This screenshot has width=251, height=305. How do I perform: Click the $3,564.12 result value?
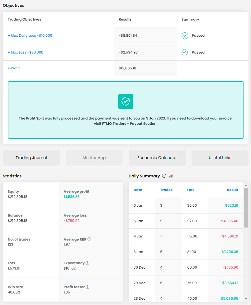coord(230,283)
